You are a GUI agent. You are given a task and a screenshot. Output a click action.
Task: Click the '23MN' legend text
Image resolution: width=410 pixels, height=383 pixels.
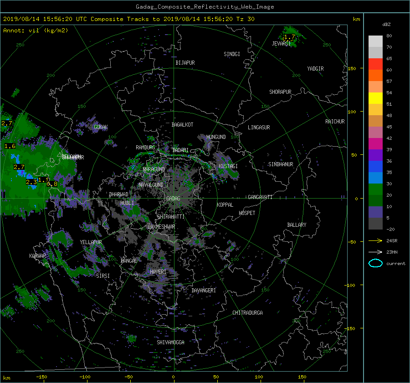point(392,252)
